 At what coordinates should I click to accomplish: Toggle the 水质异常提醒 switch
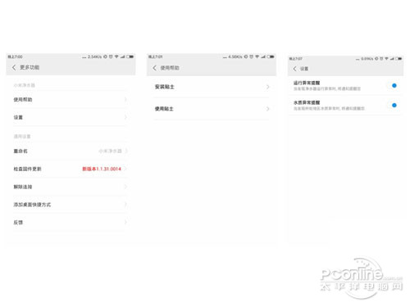[394, 105]
